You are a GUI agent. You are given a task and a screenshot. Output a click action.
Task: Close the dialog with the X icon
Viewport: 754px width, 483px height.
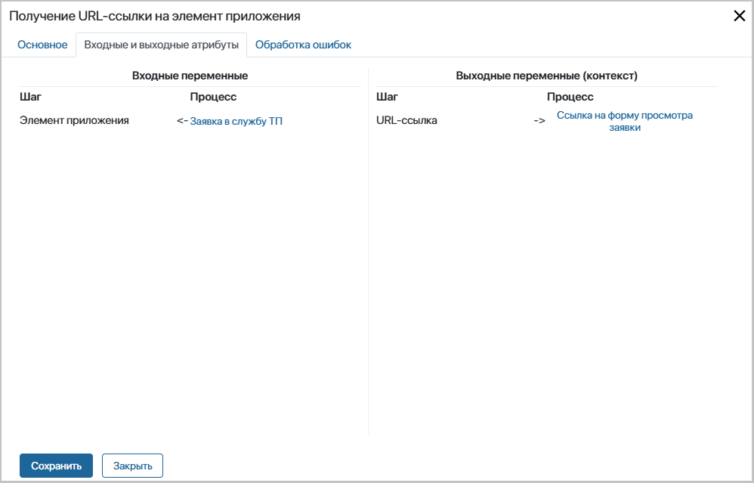[740, 16]
